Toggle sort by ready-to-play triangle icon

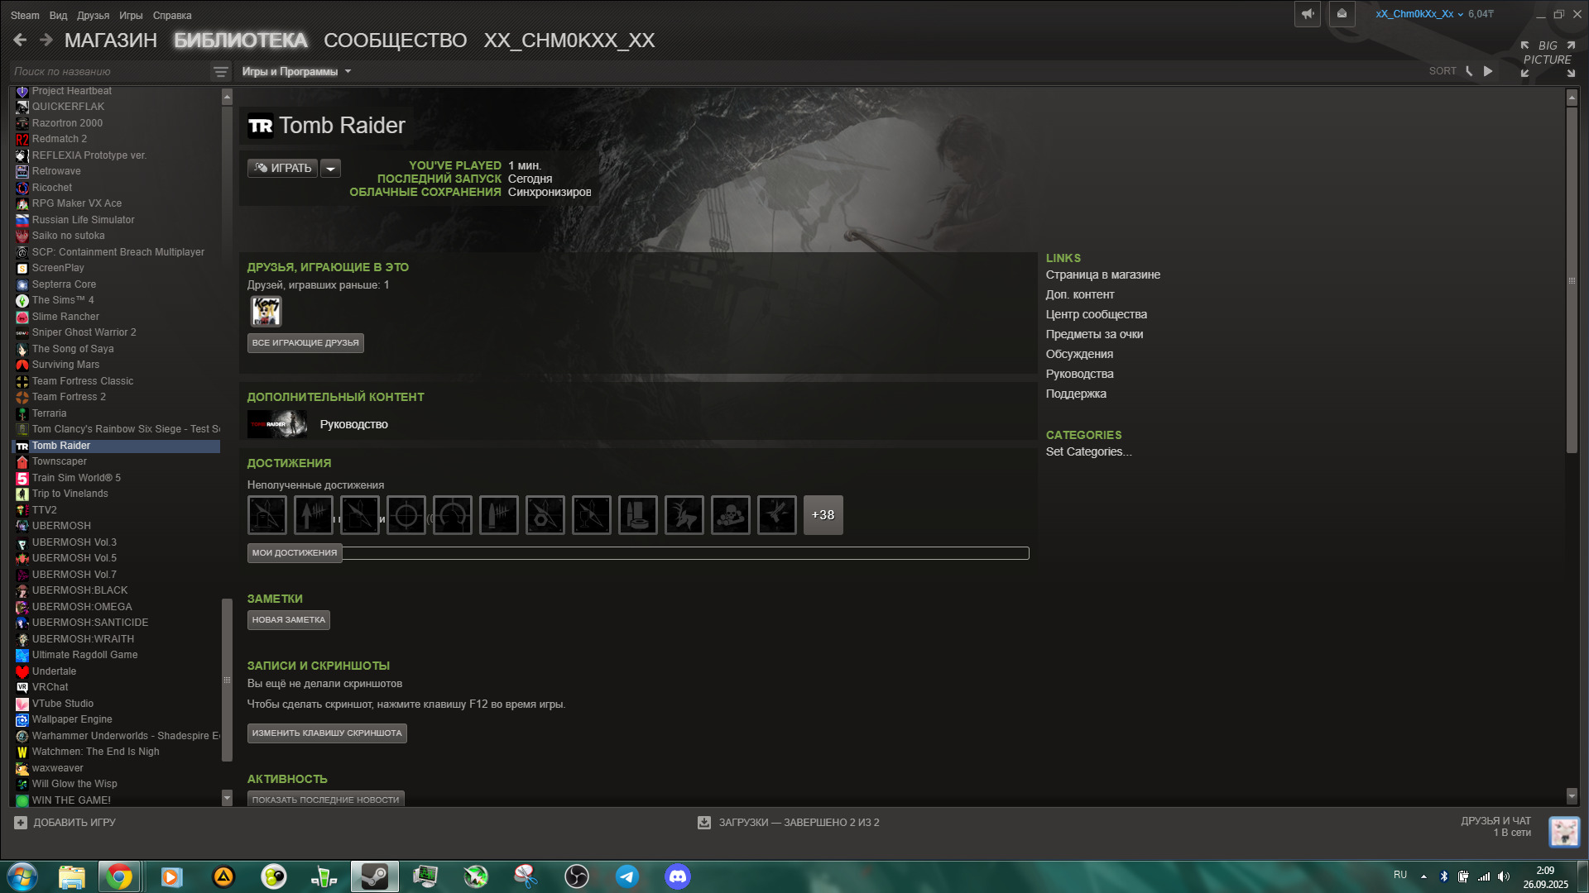(x=1488, y=71)
